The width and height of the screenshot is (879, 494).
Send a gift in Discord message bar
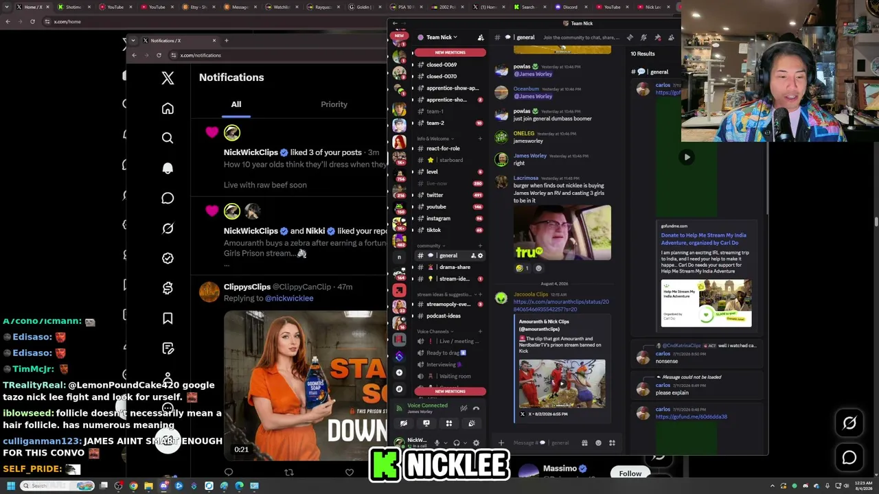click(x=584, y=443)
